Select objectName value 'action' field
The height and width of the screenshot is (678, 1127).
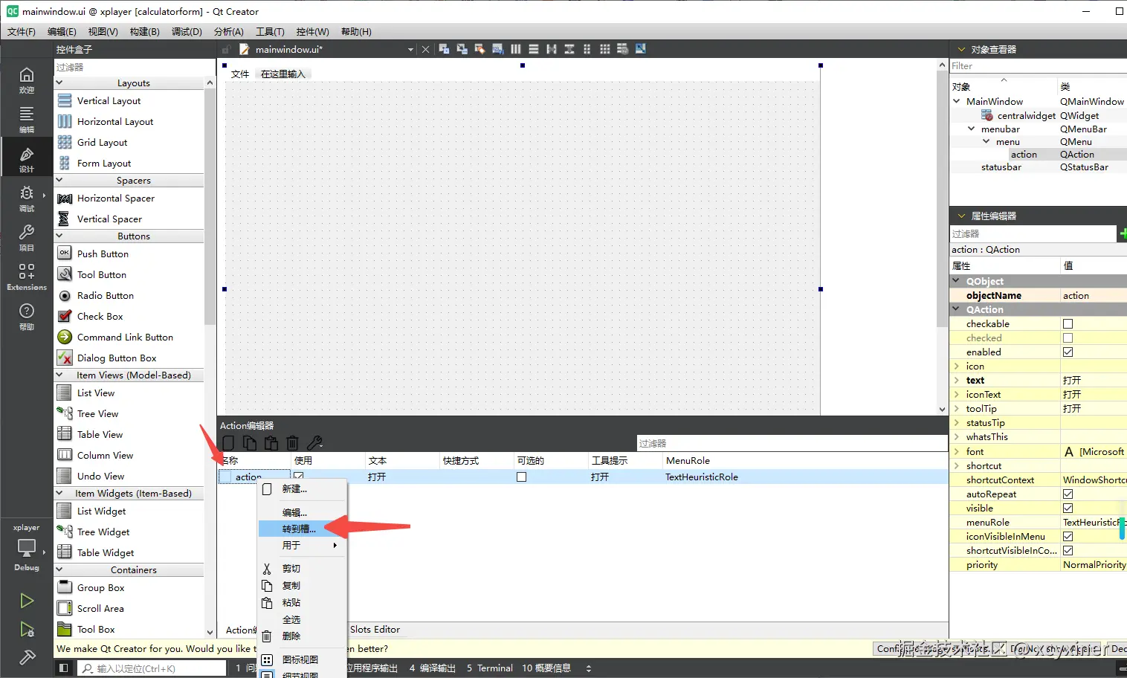click(x=1093, y=296)
